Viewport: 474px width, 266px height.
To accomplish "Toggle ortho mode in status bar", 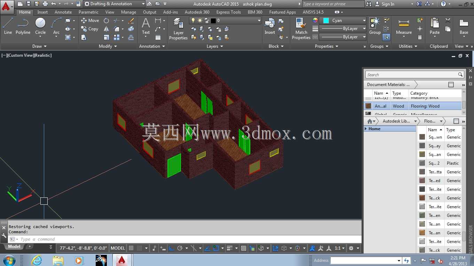I will pos(172,248).
